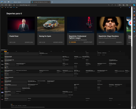Open the browser home page
Image resolution: width=136 pixels, height=109 pixels.
click(x=10, y=5)
